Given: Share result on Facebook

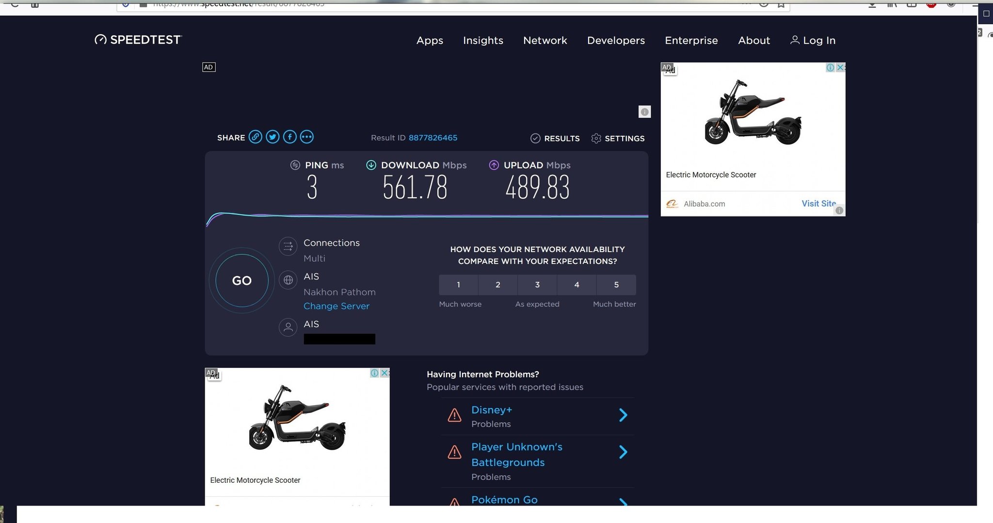Looking at the screenshot, I should pyautogui.click(x=289, y=137).
